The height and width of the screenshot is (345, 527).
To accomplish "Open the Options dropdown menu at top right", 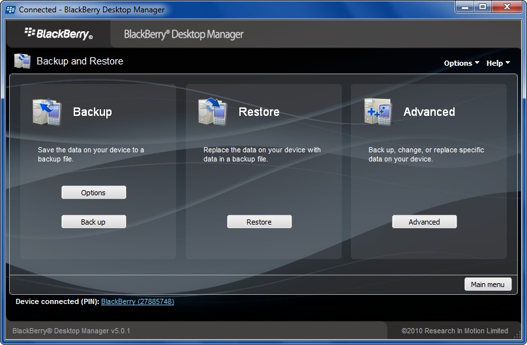I will pos(462,63).
